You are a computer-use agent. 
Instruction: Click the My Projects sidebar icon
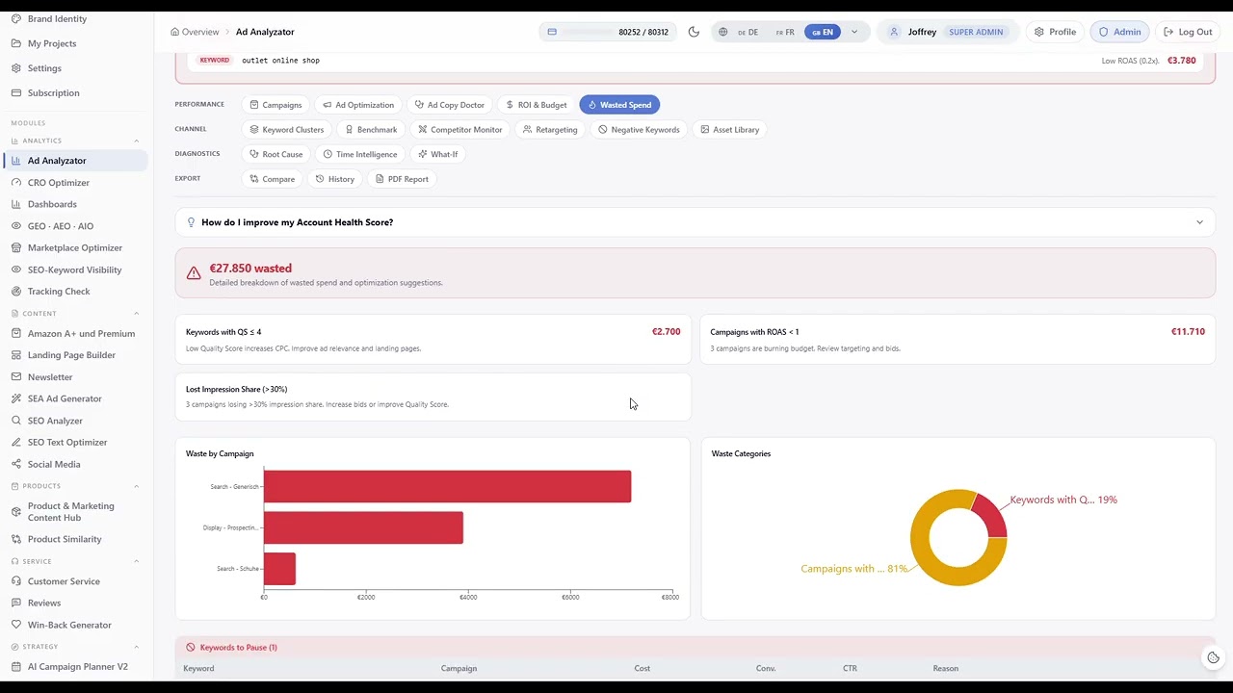click(17, 43)
